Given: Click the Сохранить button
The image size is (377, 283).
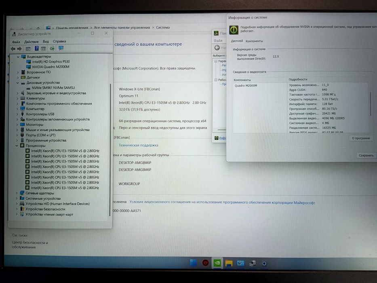Looking at the screenshot, I should 366,156.
